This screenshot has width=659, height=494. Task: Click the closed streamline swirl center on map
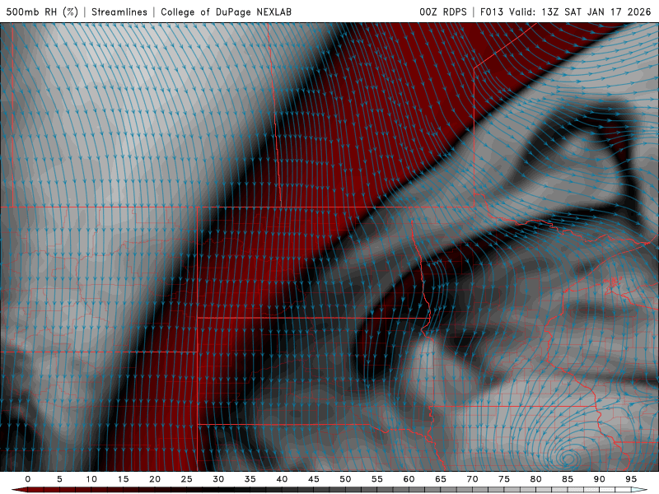(x=568, y=457)
